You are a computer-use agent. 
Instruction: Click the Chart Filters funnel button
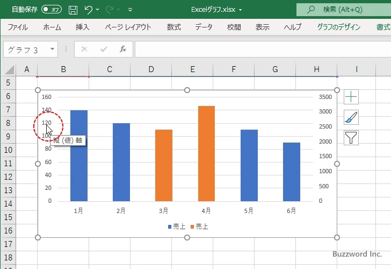tap(351, 138)
